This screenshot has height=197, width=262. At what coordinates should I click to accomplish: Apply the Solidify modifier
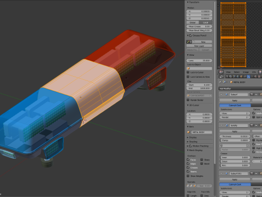235,131
